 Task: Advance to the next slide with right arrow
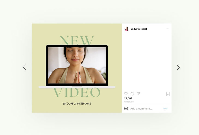point(178,67)
